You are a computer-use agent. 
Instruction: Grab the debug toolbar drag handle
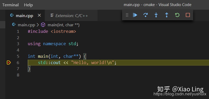[127, 15]
